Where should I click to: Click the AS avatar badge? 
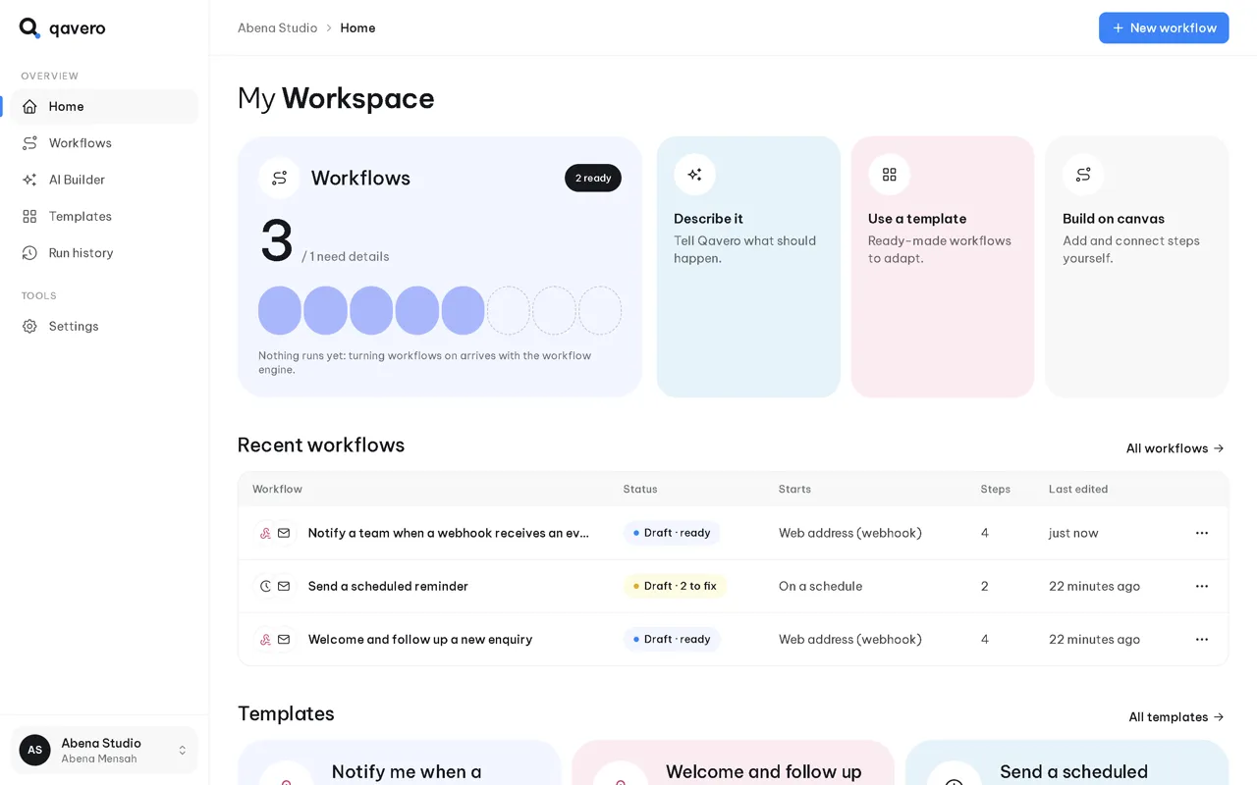[x=34, y=750]
